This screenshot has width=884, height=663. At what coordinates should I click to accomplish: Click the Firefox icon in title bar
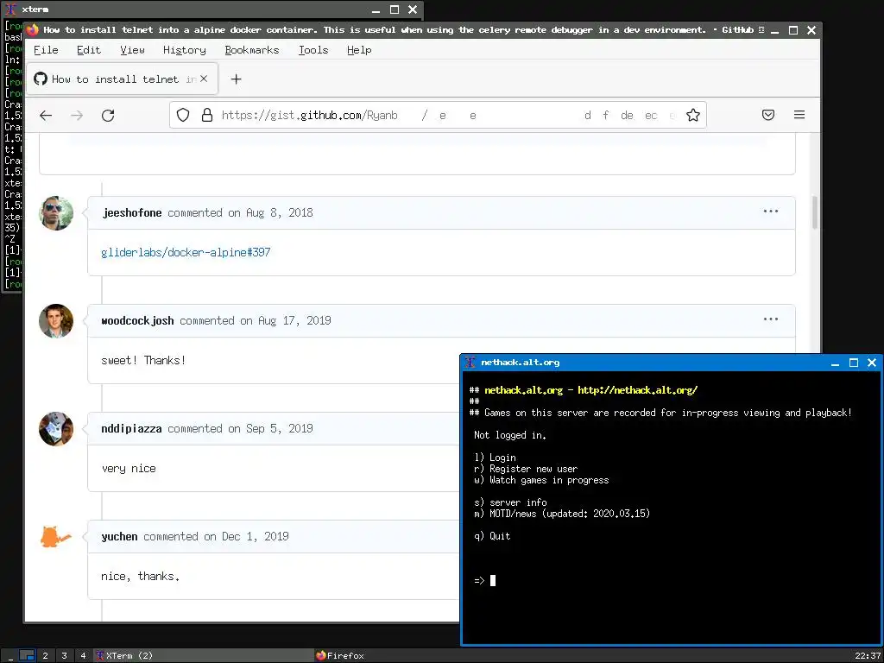point(33,29)
